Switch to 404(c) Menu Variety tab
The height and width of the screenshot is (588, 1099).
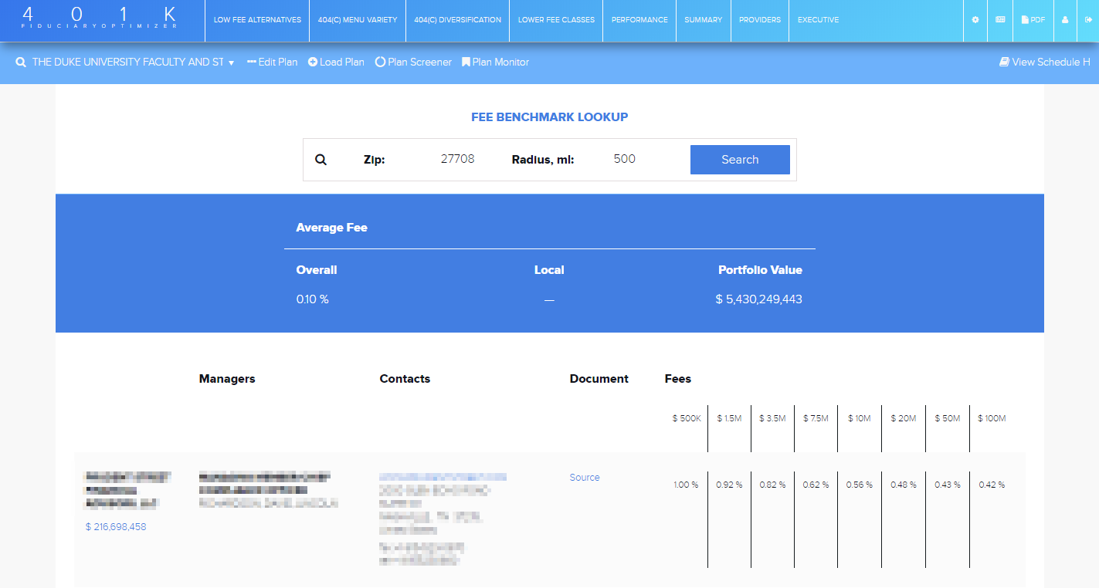(357, 20)
